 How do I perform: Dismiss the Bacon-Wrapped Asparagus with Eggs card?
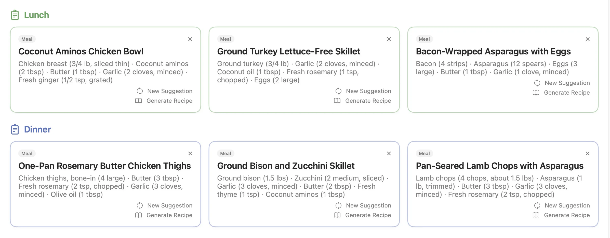click(588, 39)
